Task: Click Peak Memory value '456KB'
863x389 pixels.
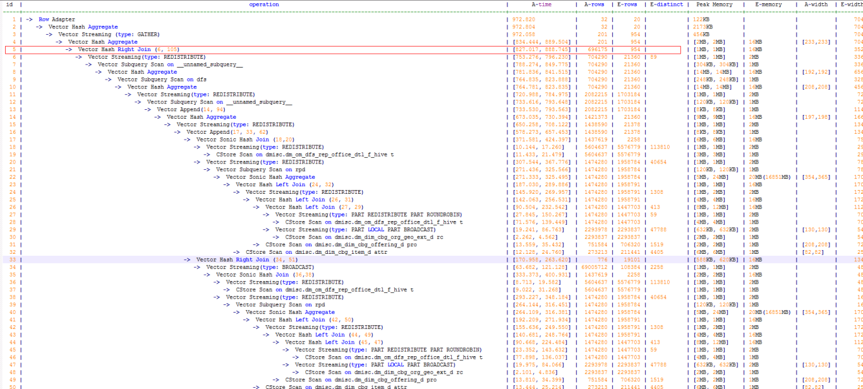Action: tap(701, 34)
